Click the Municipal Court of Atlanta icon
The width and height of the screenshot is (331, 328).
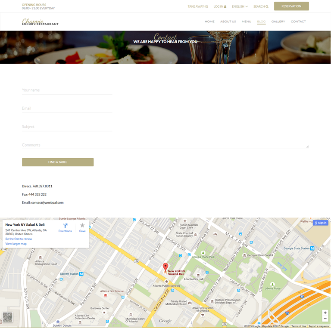coord(131,315)
